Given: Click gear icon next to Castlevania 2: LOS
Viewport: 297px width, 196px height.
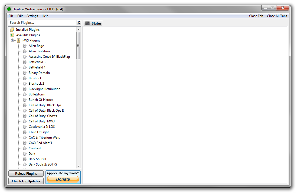Looking at the screenshot, I should coord(25,127).
